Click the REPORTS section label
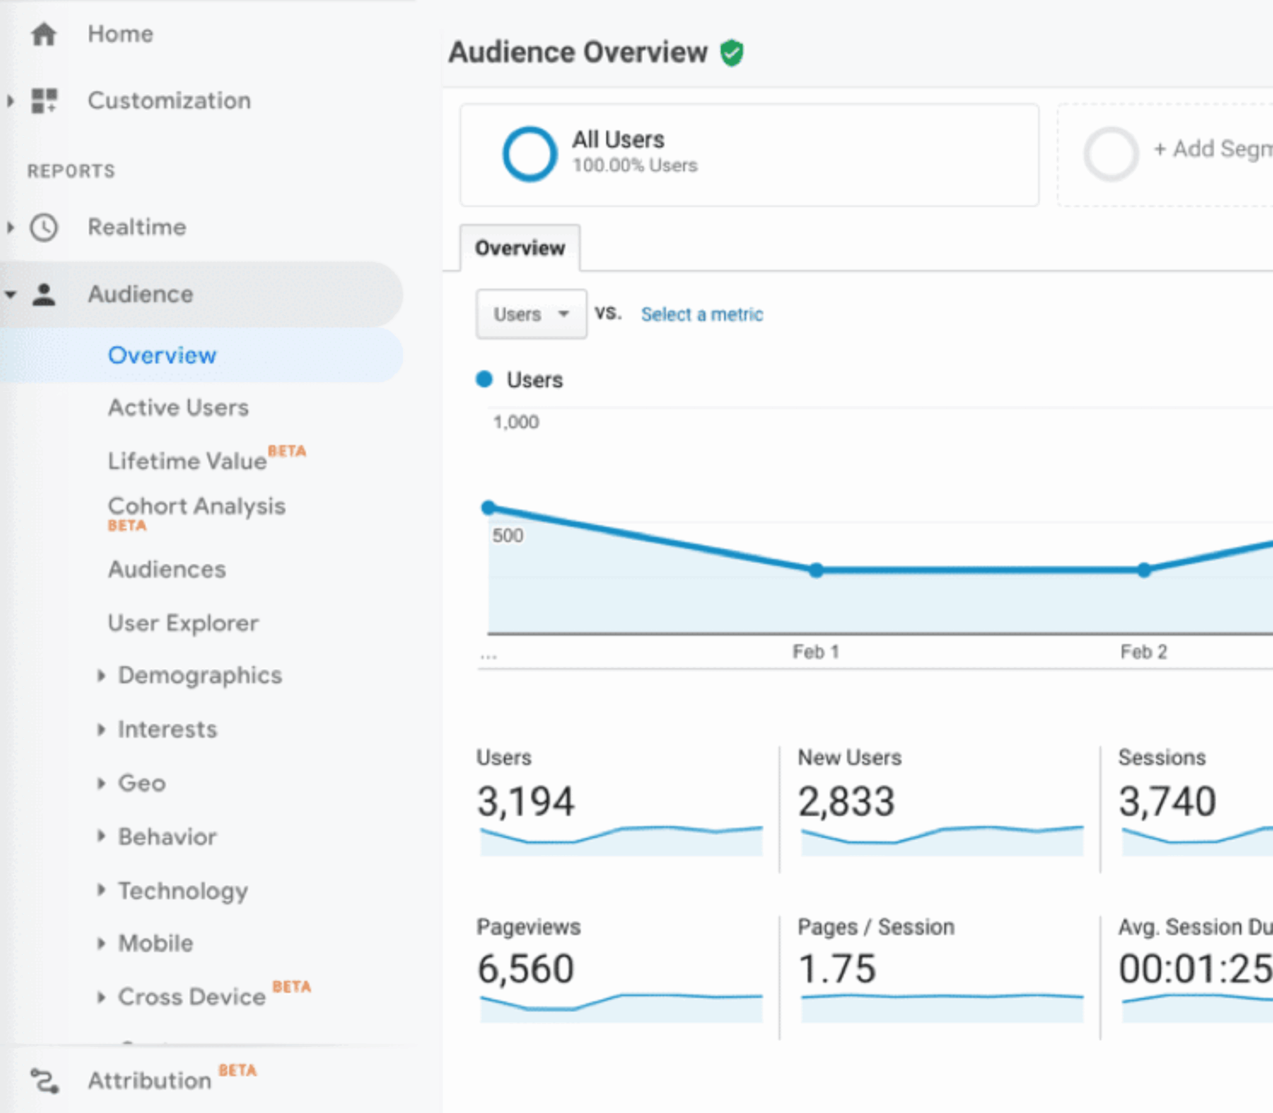The image size is (1273, 1113). point(72,171)
